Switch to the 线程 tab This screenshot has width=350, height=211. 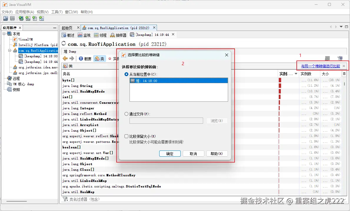100,35
